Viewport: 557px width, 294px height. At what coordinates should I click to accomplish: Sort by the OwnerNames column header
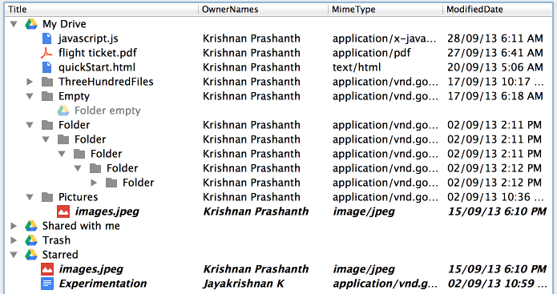point(263,10)
